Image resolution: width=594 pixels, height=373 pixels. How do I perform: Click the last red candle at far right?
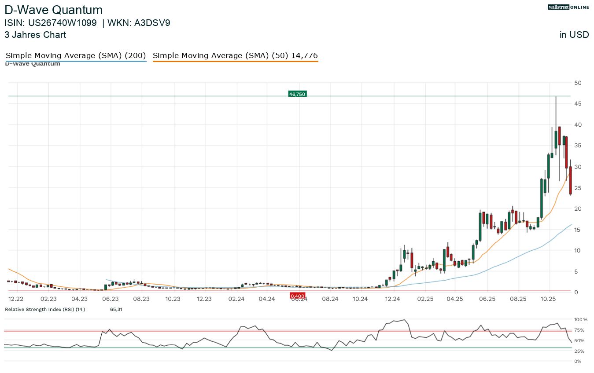tap(570, 180)
